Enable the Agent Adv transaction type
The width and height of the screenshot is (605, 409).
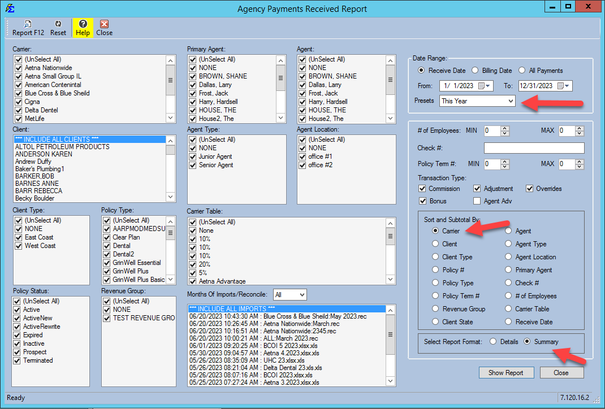pos(477,201)
